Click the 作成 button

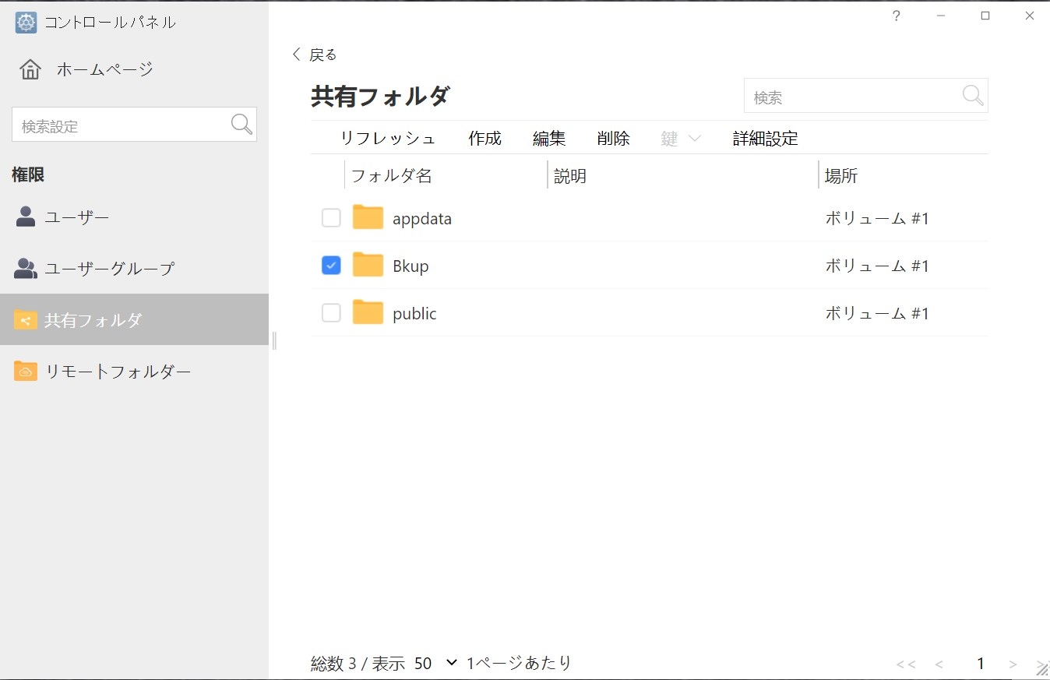(484, 139)
